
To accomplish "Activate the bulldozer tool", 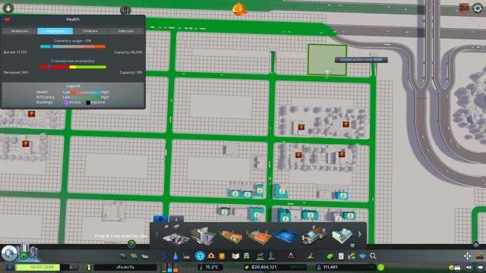I will [x=480, y=256].
